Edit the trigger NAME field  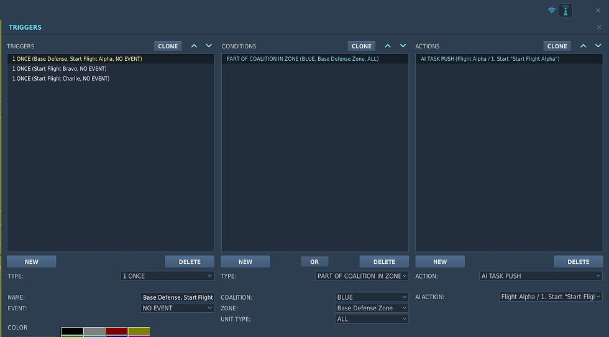176,297
